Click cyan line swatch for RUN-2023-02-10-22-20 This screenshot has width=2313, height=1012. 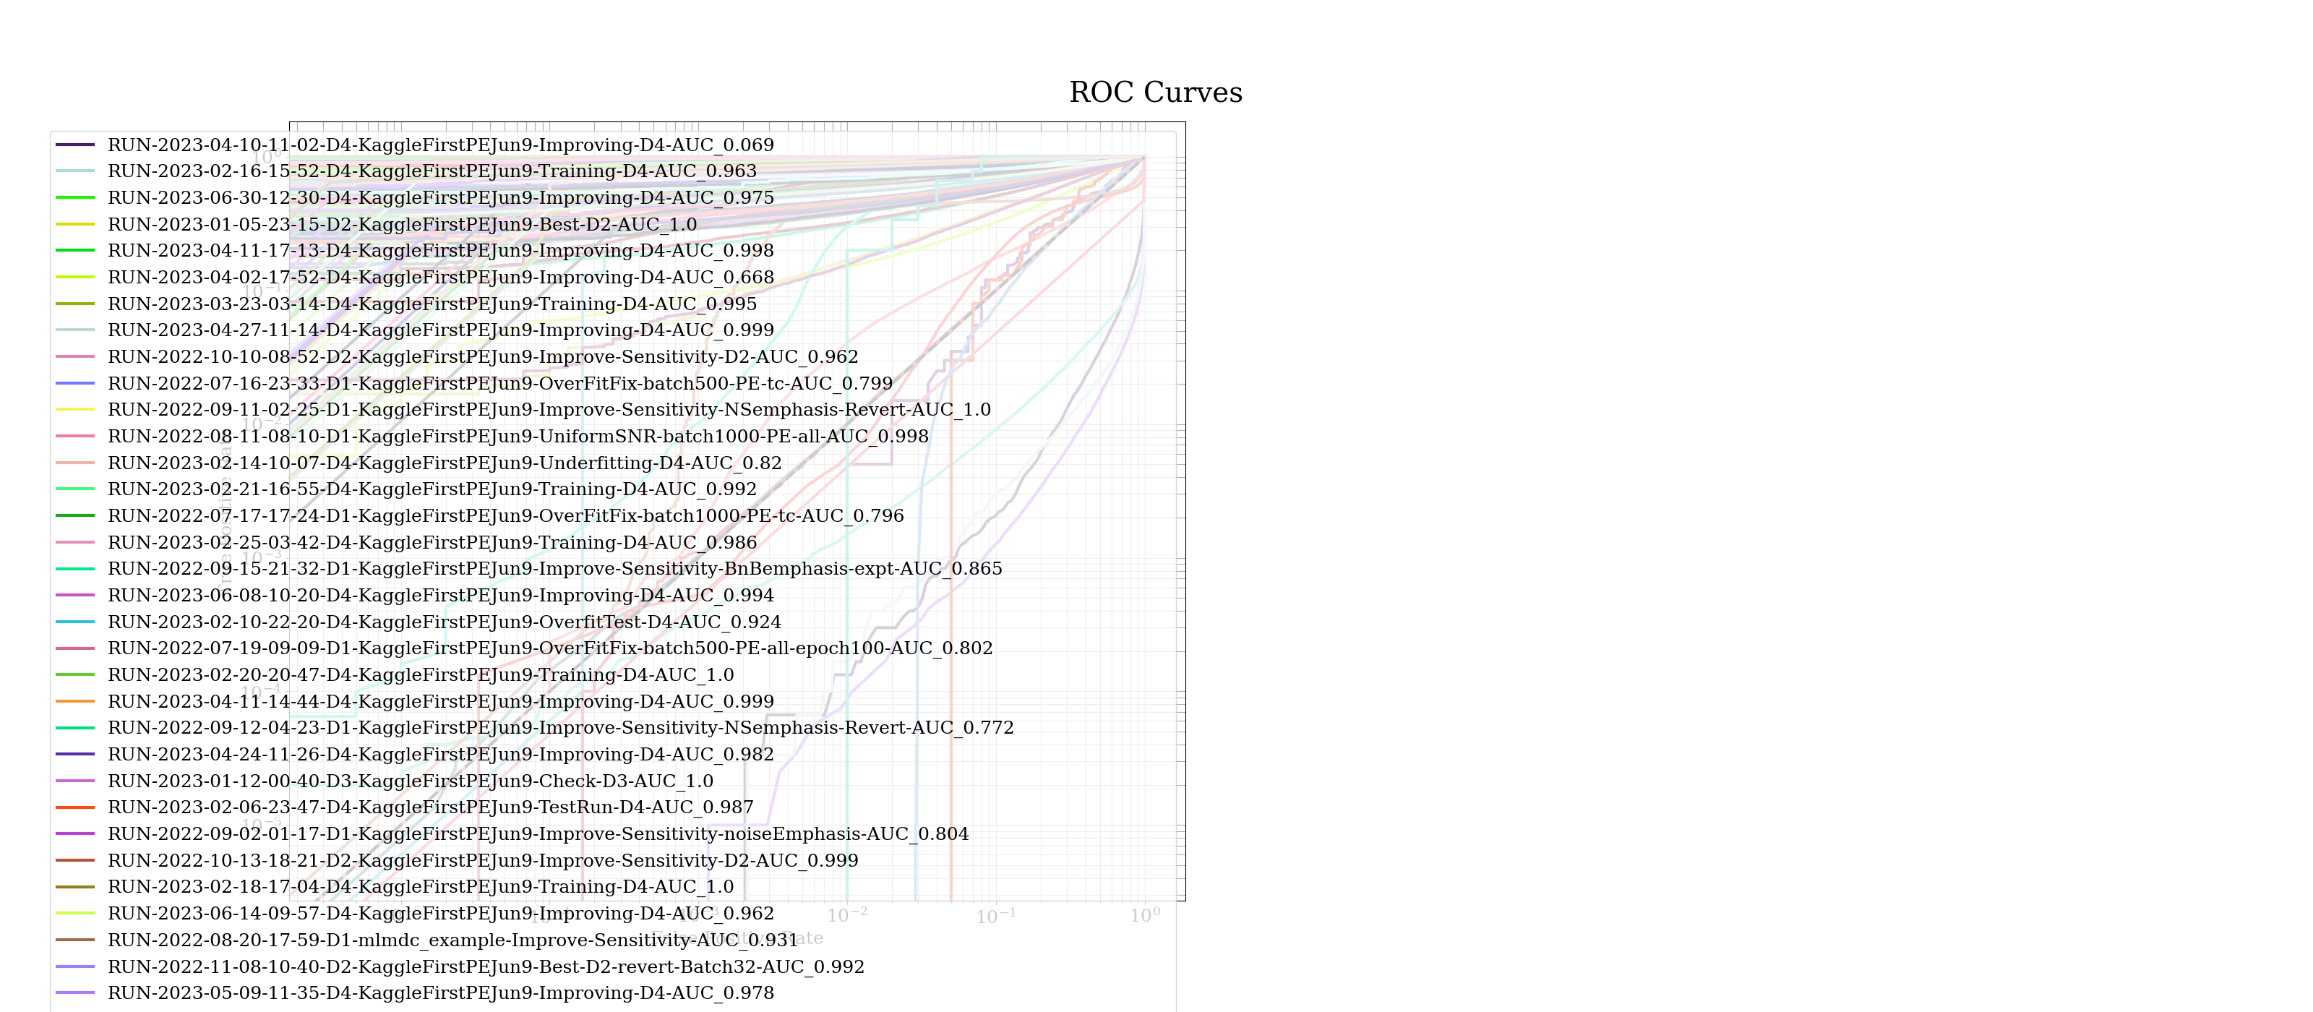(x=75, y=622)
